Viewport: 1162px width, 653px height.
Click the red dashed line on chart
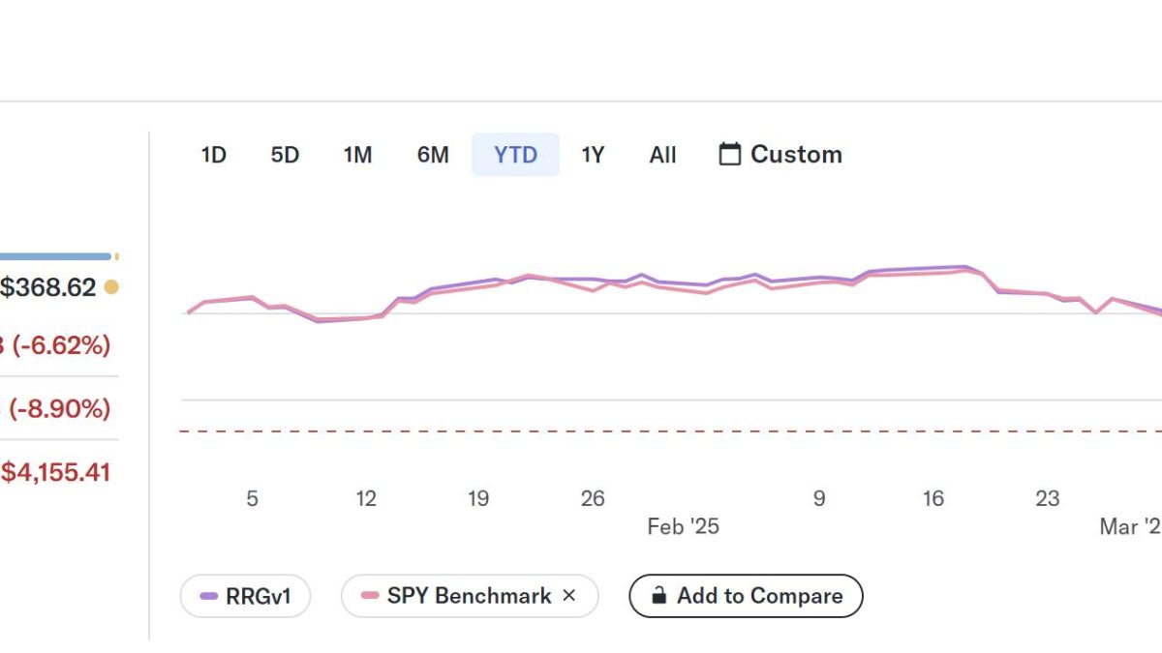point(671,431)
